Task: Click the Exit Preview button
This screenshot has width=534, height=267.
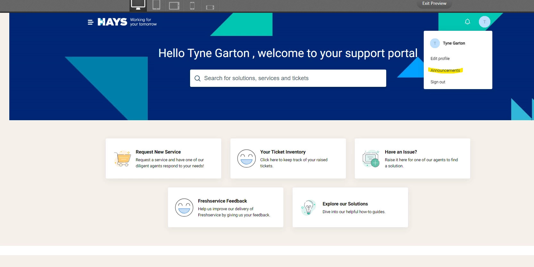Action: coord(434,4)
